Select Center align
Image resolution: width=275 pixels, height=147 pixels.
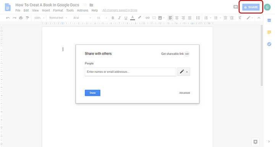(177, 18)
